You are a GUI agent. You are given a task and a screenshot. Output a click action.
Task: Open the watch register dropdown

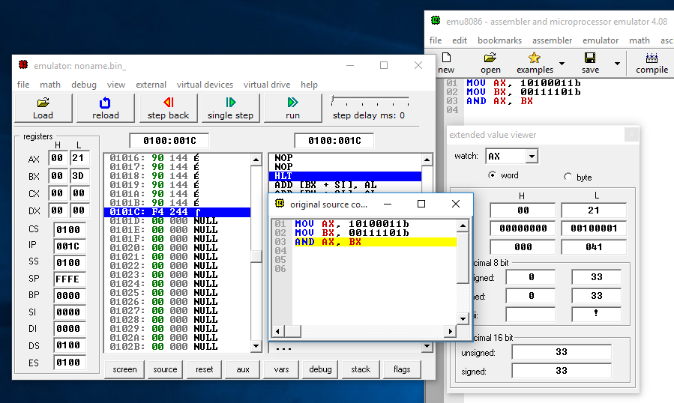(x=532, y=156)
